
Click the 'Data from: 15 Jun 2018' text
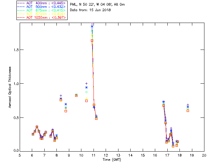click(x=90, y=10)
